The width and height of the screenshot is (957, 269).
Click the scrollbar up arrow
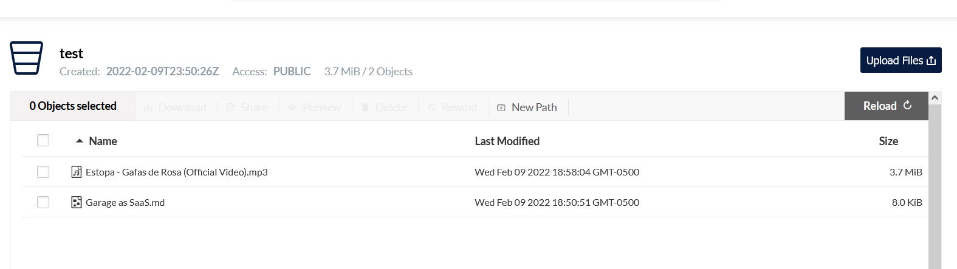tap(935, 98)
